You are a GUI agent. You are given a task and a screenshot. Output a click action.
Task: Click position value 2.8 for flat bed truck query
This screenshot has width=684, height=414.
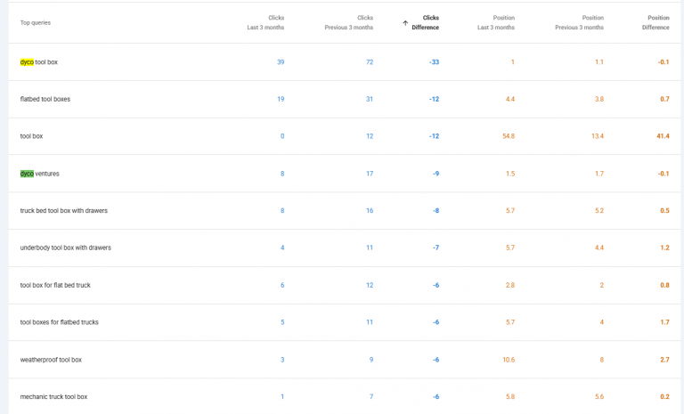click(x=510, y=285)
